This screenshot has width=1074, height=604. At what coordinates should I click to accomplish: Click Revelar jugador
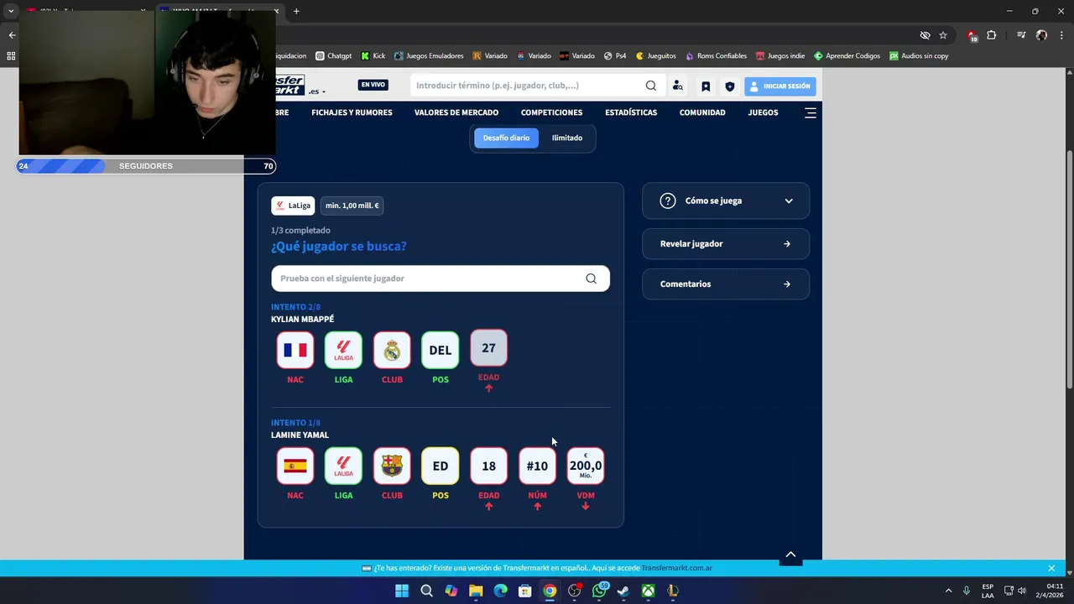point(726,244)
